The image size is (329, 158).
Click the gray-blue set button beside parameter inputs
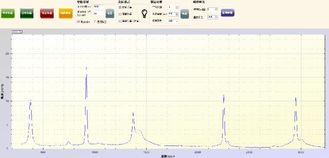coord(110,13)
